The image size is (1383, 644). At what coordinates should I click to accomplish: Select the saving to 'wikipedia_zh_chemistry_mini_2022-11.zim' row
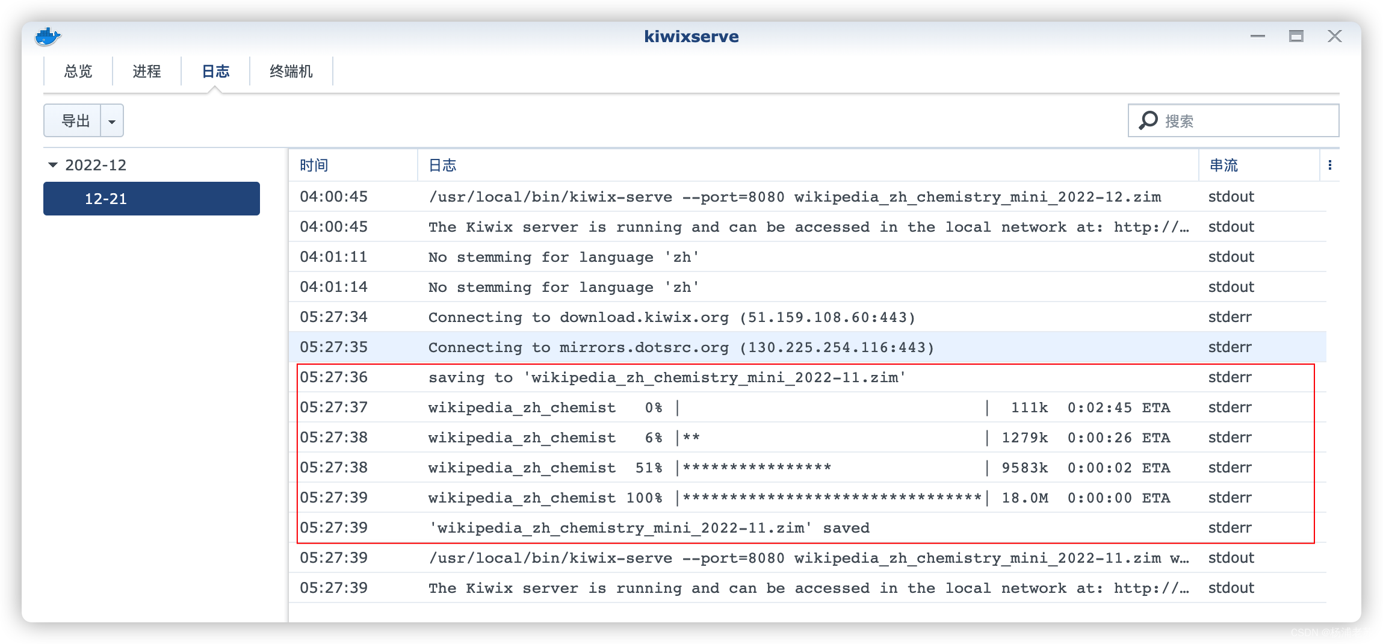pos(808,377)
